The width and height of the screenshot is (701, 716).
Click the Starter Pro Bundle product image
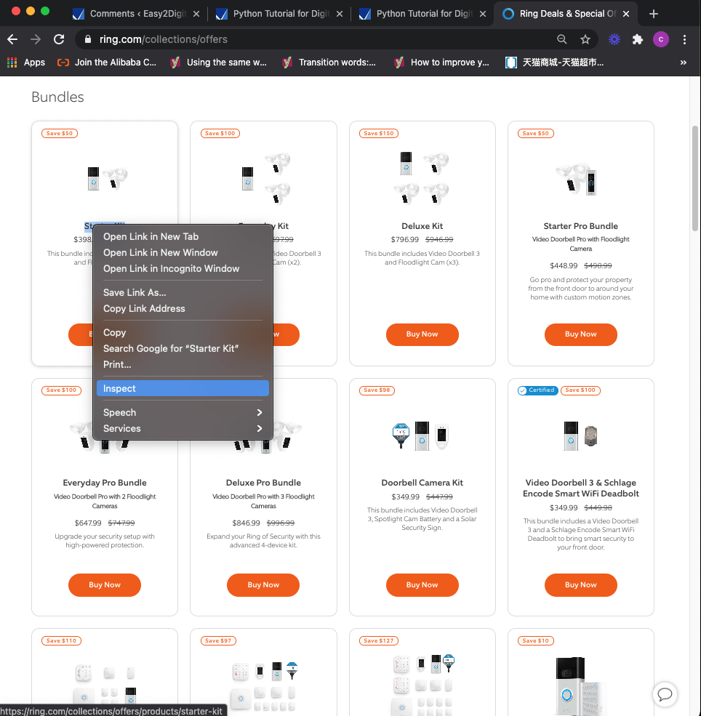[577, 179]
